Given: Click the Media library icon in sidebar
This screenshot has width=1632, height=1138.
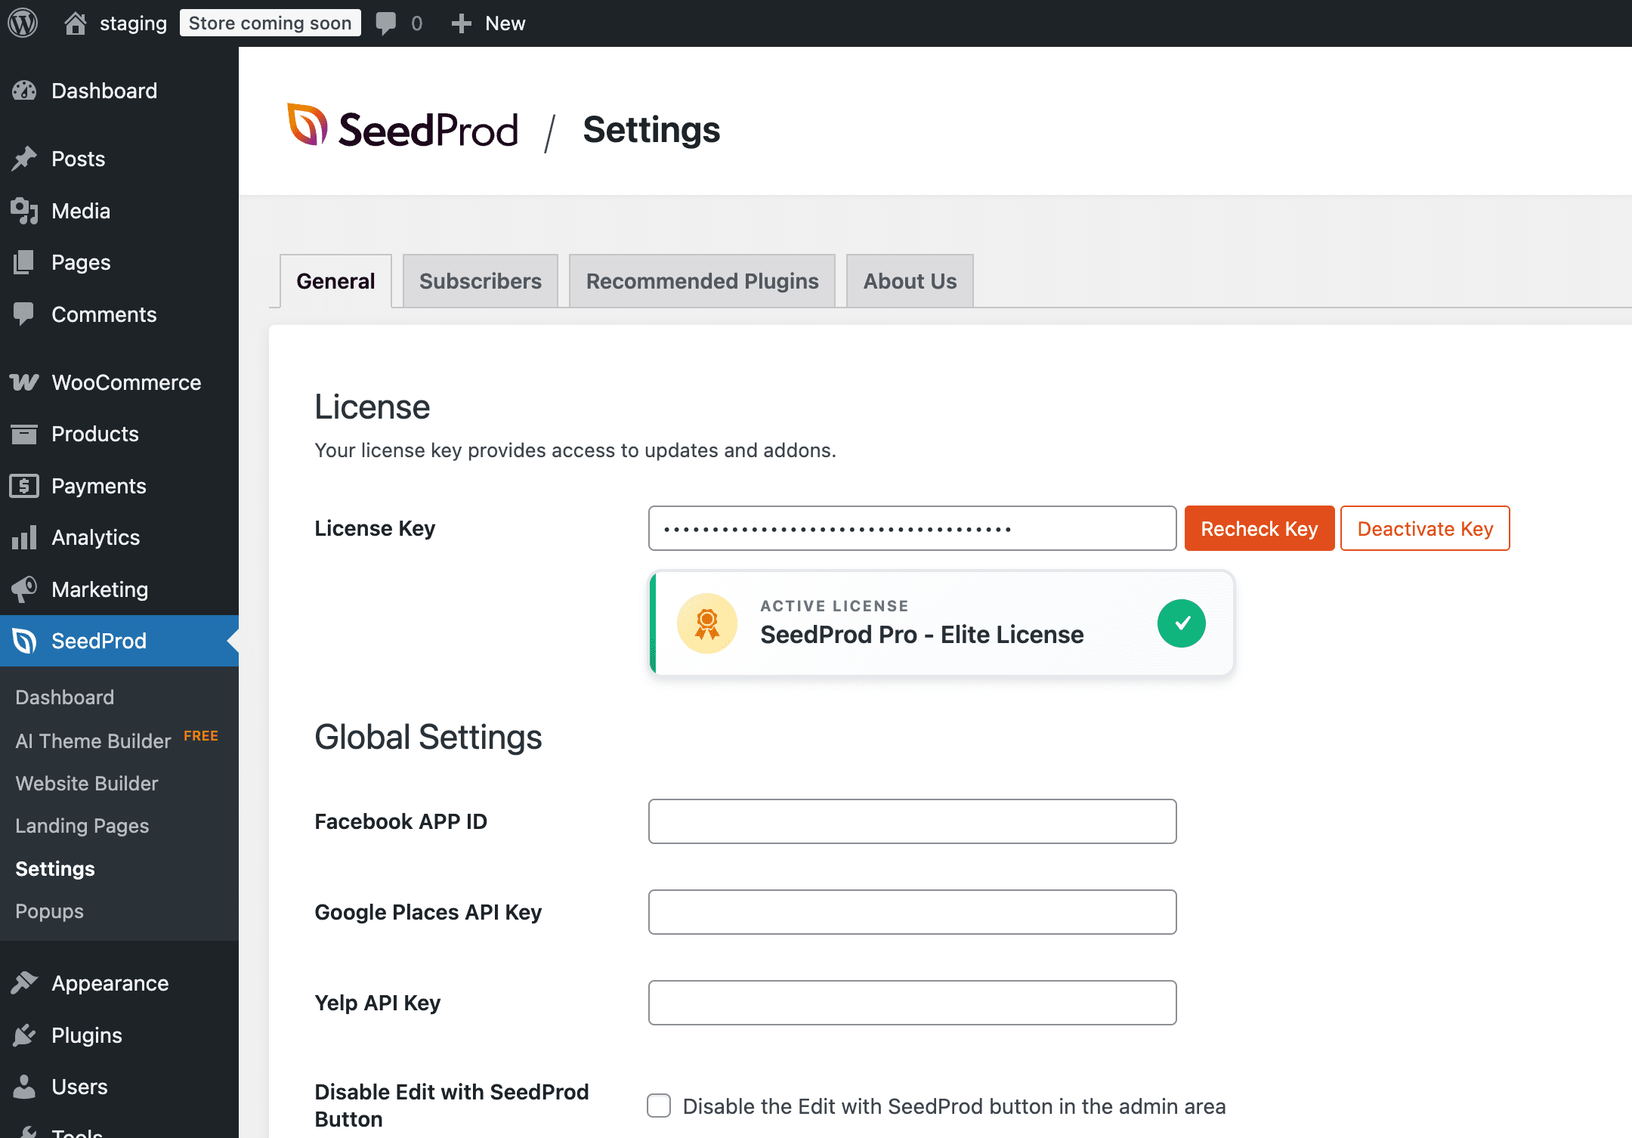Looking at the screenshot, I should coord(25,211).
